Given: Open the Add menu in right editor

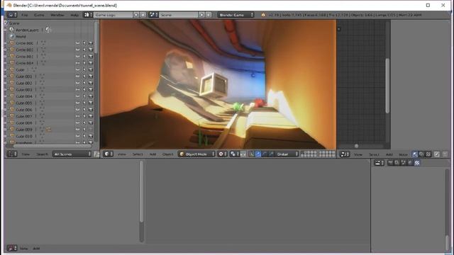Looking at the screenshot, I should coord(389,154).
